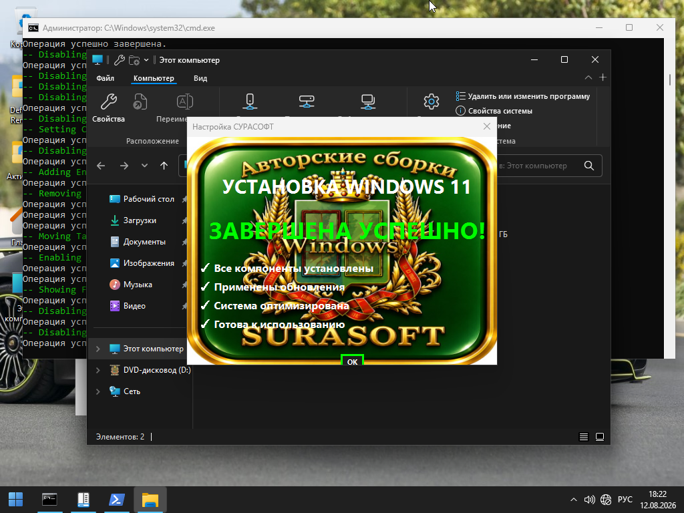Go up one folder level
The height and width of the screenshot is (513, 684).
point(164,166)
